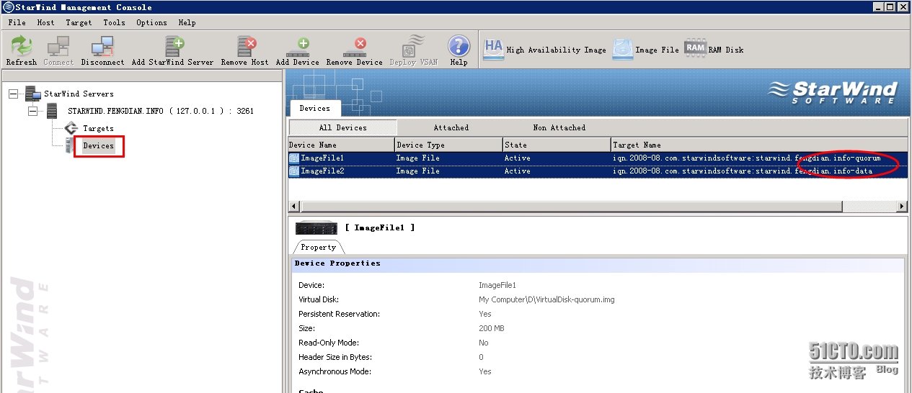912x393 pixels.
Task: Switch to the All Devices filter
Action: click(x=343, y=127)
